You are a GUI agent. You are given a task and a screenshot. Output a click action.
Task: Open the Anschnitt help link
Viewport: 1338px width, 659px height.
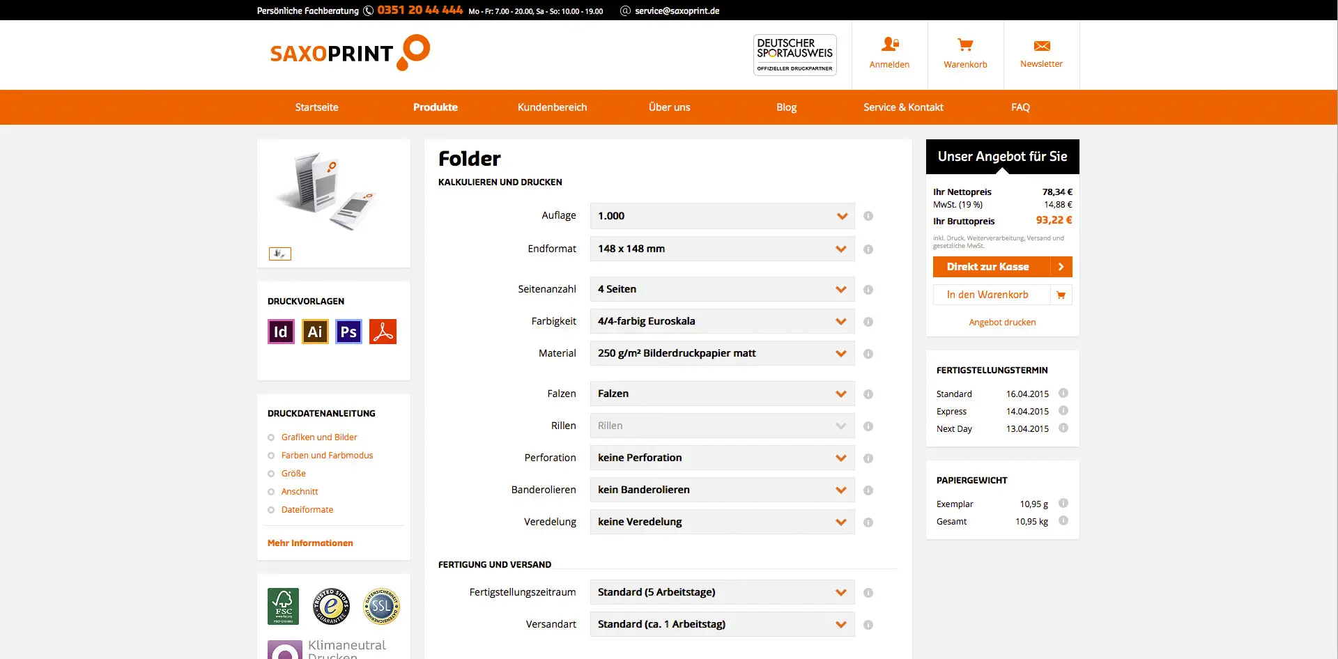(298, 491)
